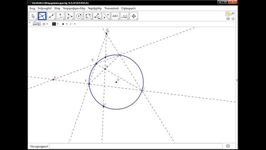Select the Ellipse conic tool

point(88,16)
